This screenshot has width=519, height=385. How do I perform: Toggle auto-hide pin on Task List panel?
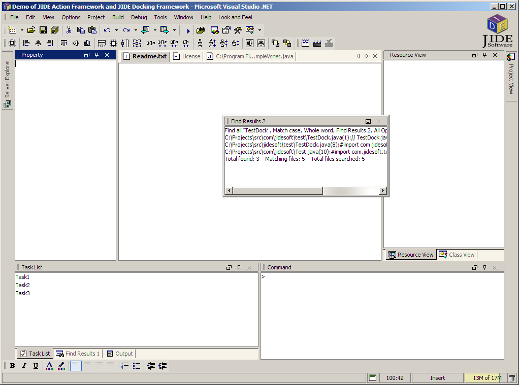239,267
